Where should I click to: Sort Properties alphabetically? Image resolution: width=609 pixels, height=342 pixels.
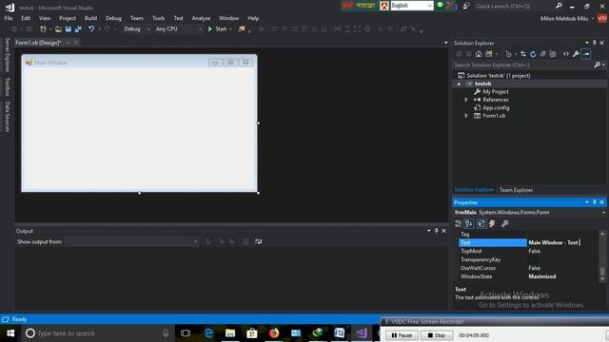point(469,224)
